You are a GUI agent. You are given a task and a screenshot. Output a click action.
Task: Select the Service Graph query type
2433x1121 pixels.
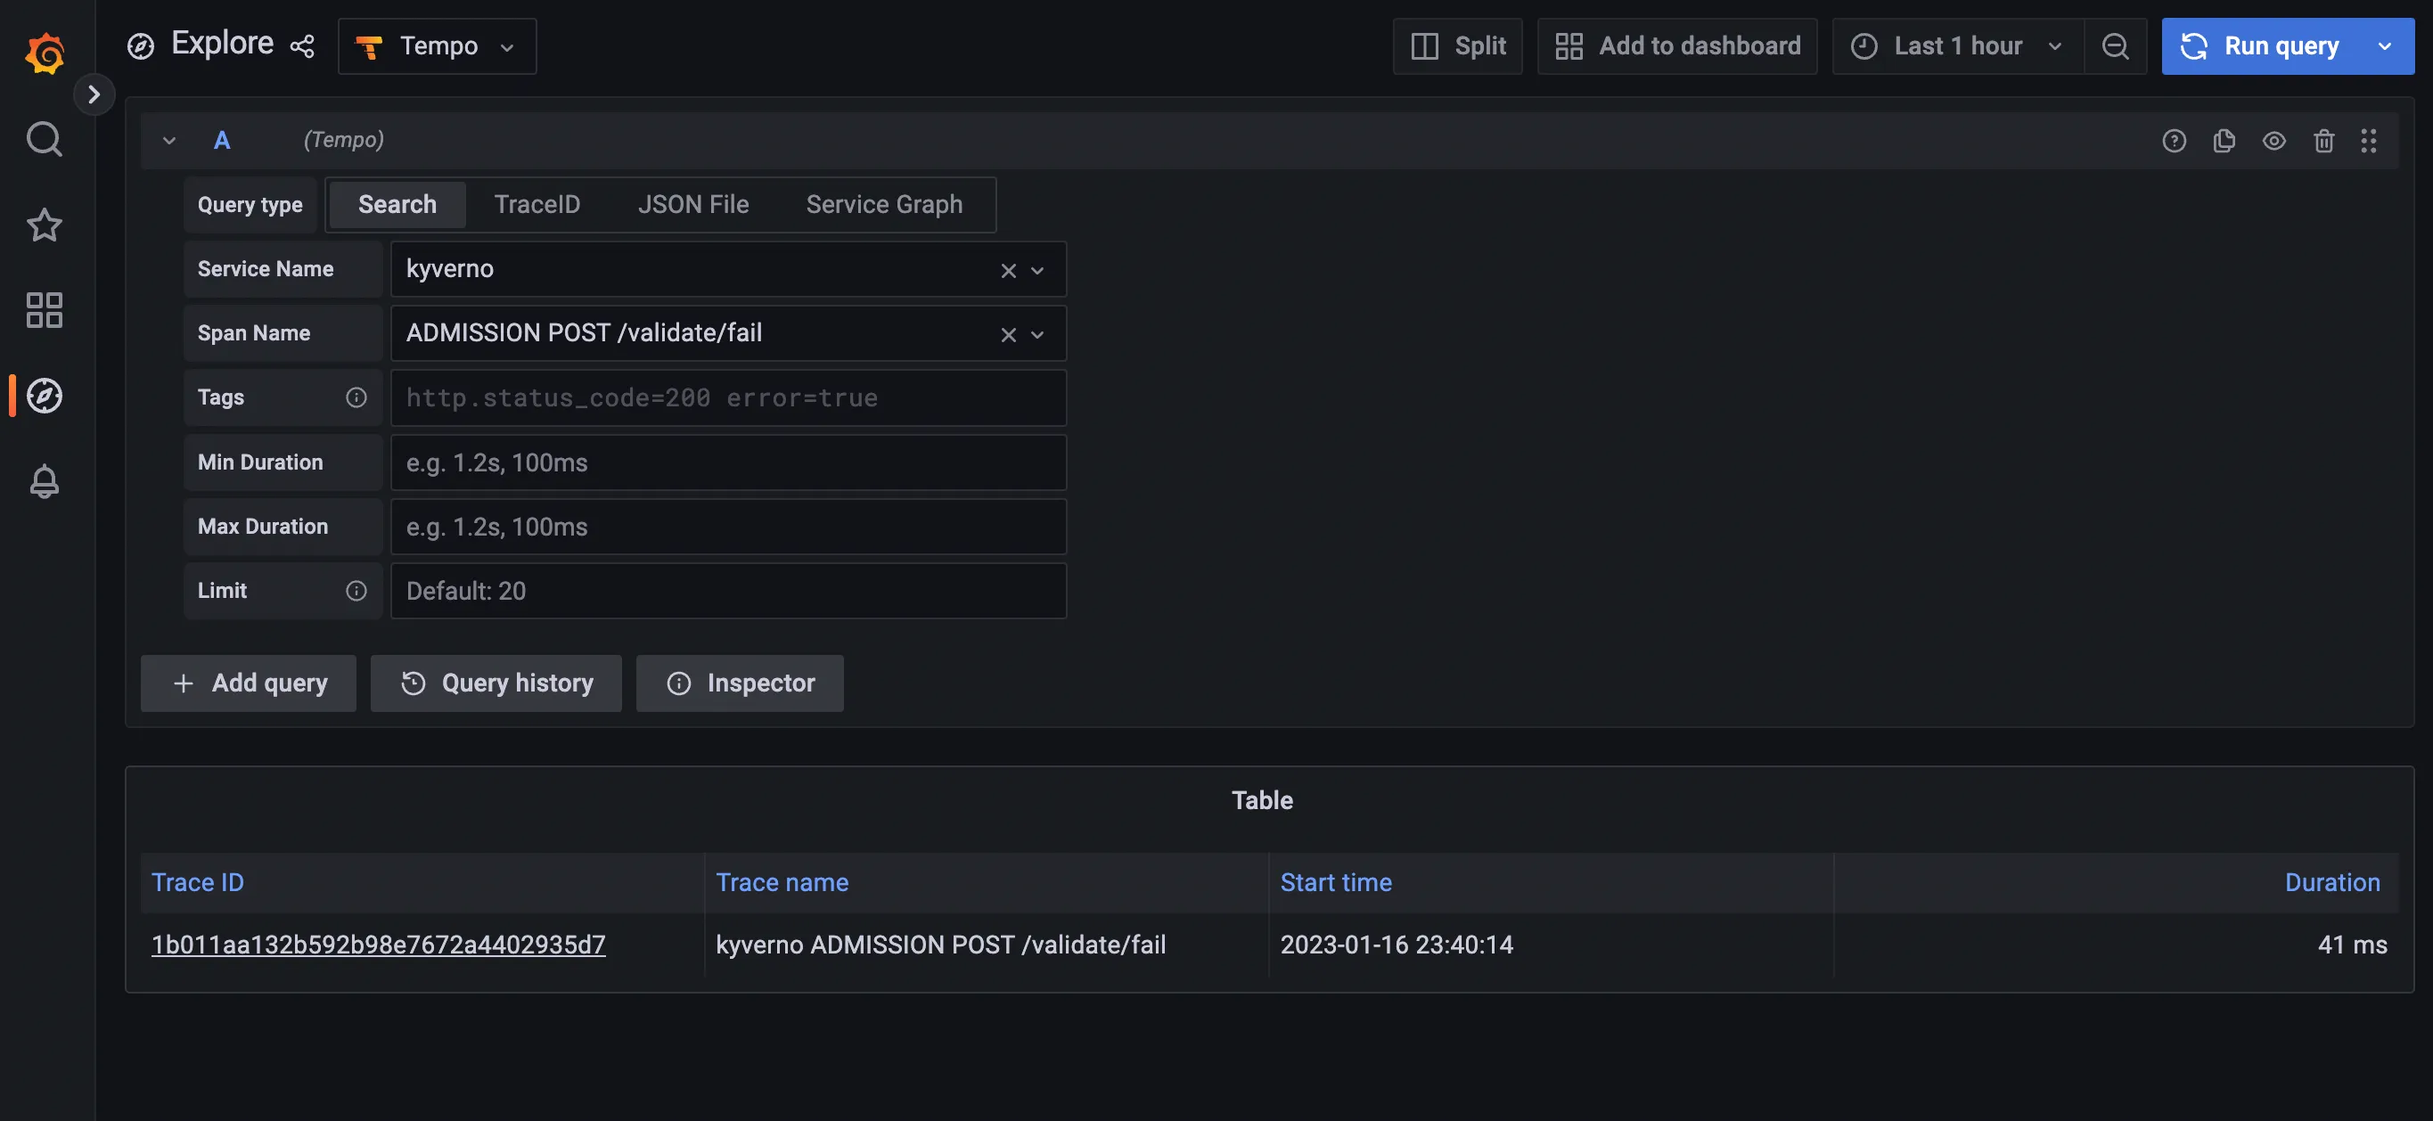[x=884, y=204]
